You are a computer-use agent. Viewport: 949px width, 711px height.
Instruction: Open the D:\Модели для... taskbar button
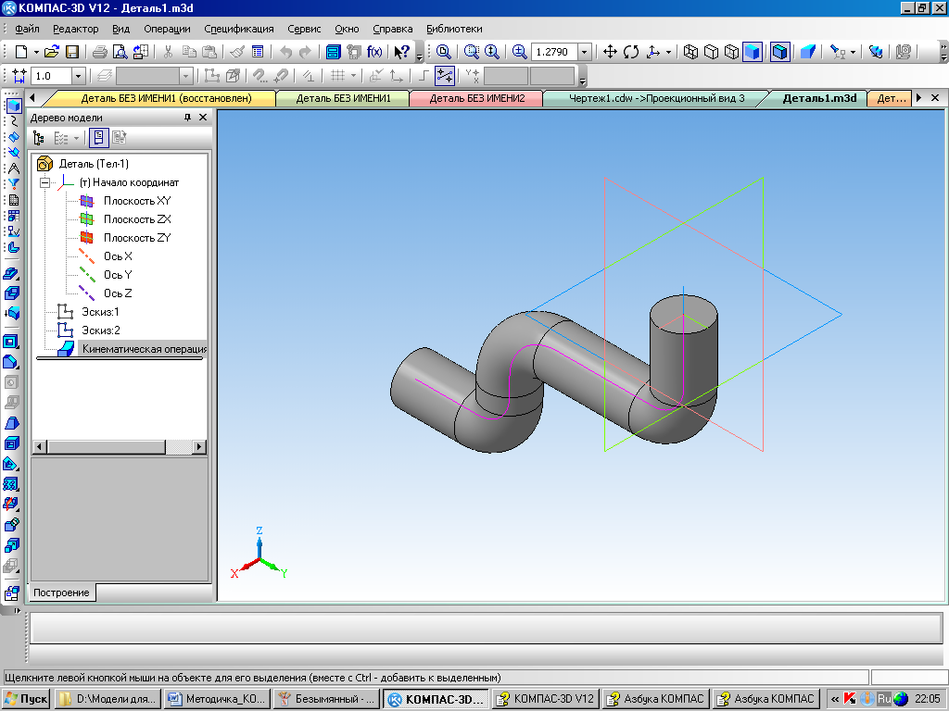108,699
